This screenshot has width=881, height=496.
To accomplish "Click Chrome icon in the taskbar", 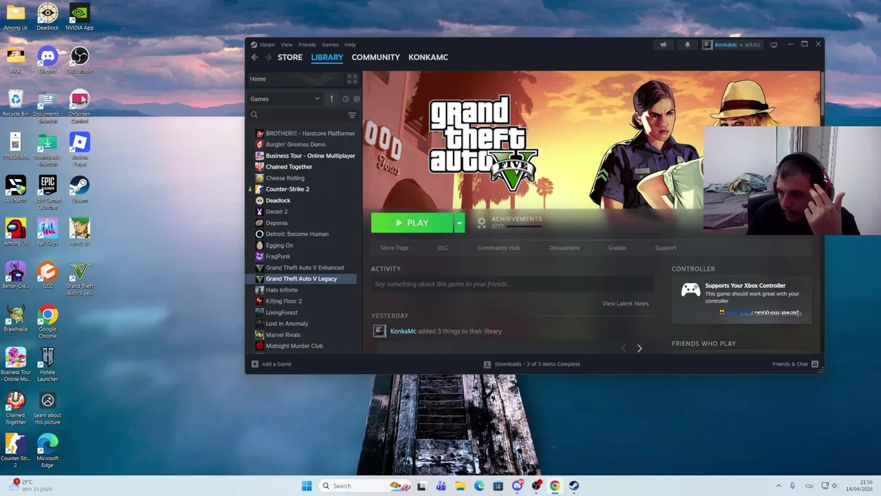I will 555,486.
